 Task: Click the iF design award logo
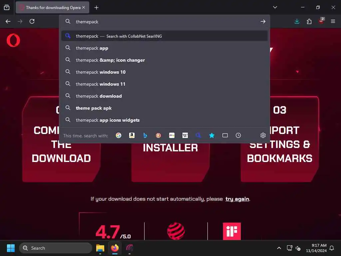[x=232, y=231]
